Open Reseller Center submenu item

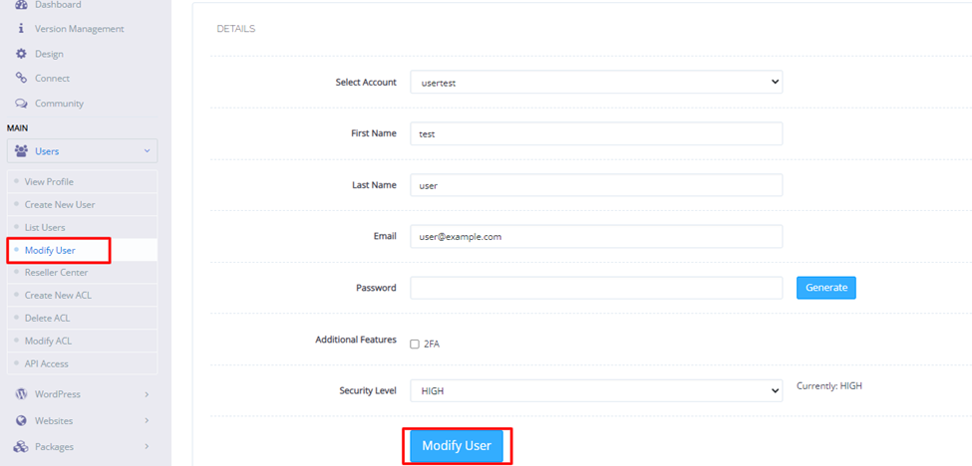[x=83, y=272]
